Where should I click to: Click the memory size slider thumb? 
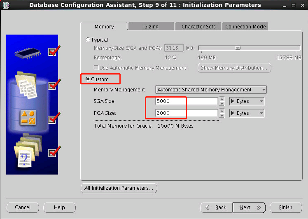coord(238,48)
